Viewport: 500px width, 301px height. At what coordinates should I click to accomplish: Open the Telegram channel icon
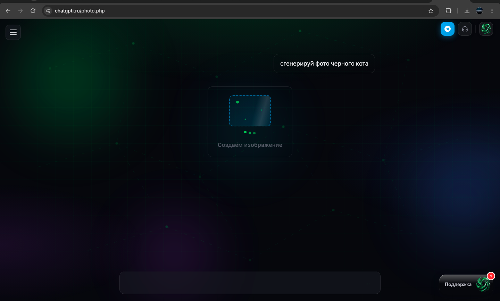[x=448, y=29]
